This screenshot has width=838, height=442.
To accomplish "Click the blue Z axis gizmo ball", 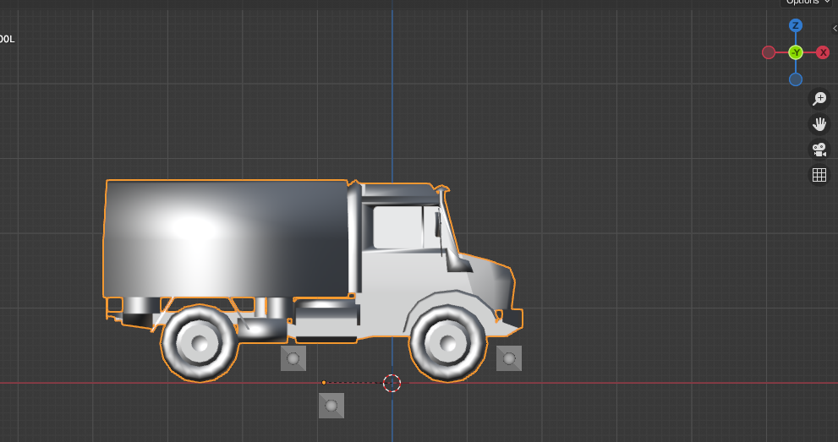I will point(795,25).
